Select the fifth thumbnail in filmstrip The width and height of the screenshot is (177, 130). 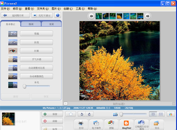126,16
